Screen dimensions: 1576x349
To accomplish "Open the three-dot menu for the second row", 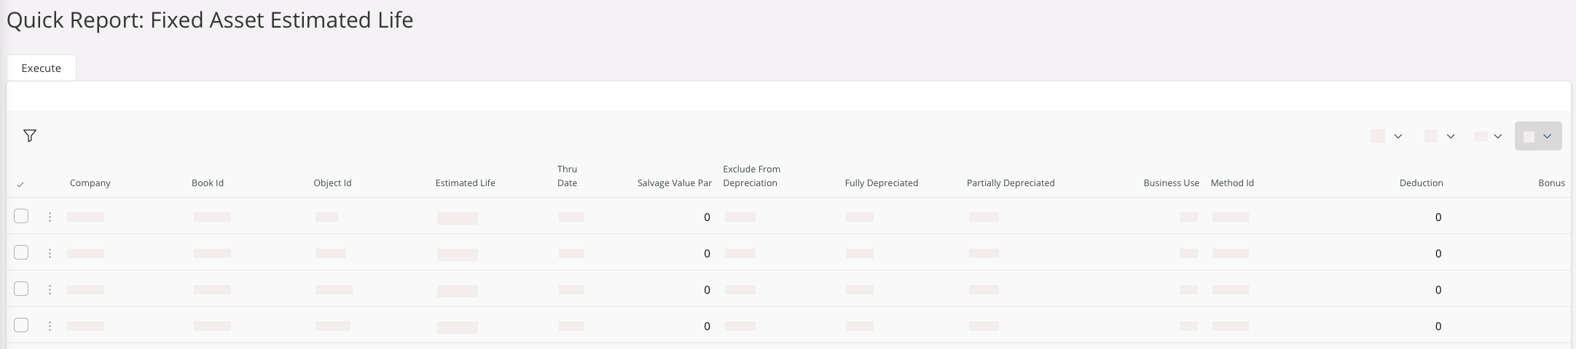I will tap(50, 254).
